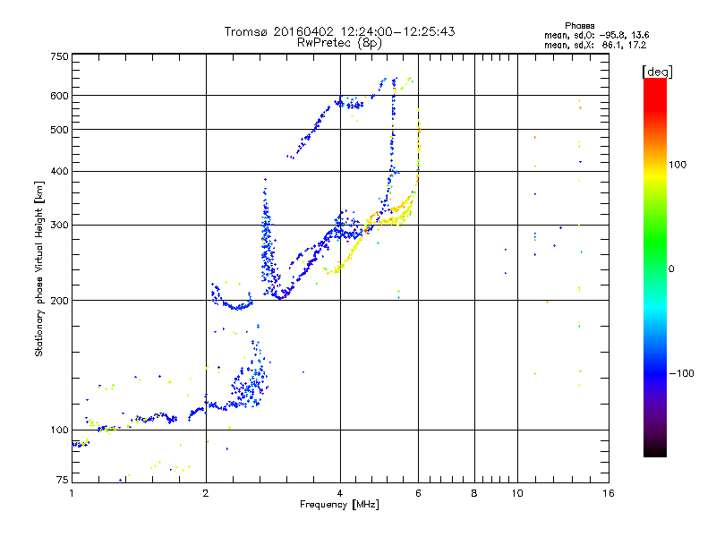Click the y-axis tick label '300'
The image size is (716, 537).
pos(59,226)
